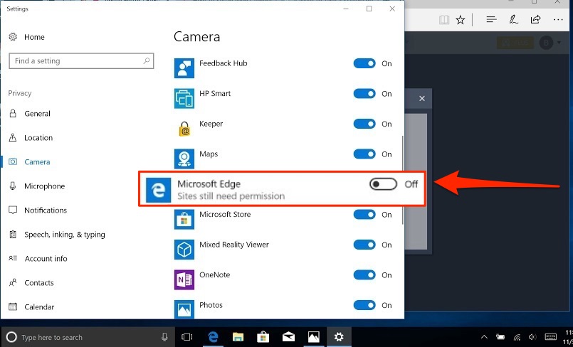Turn off camera access for Feedback Hub
Screen dimensions: 573x347
click(x=364, y=63)
